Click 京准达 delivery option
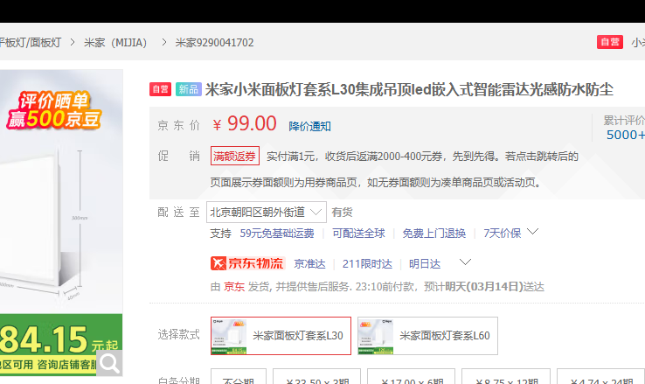The height and width of the screenshot is (384, 645). pyautogui.click(x=309, y=264)
